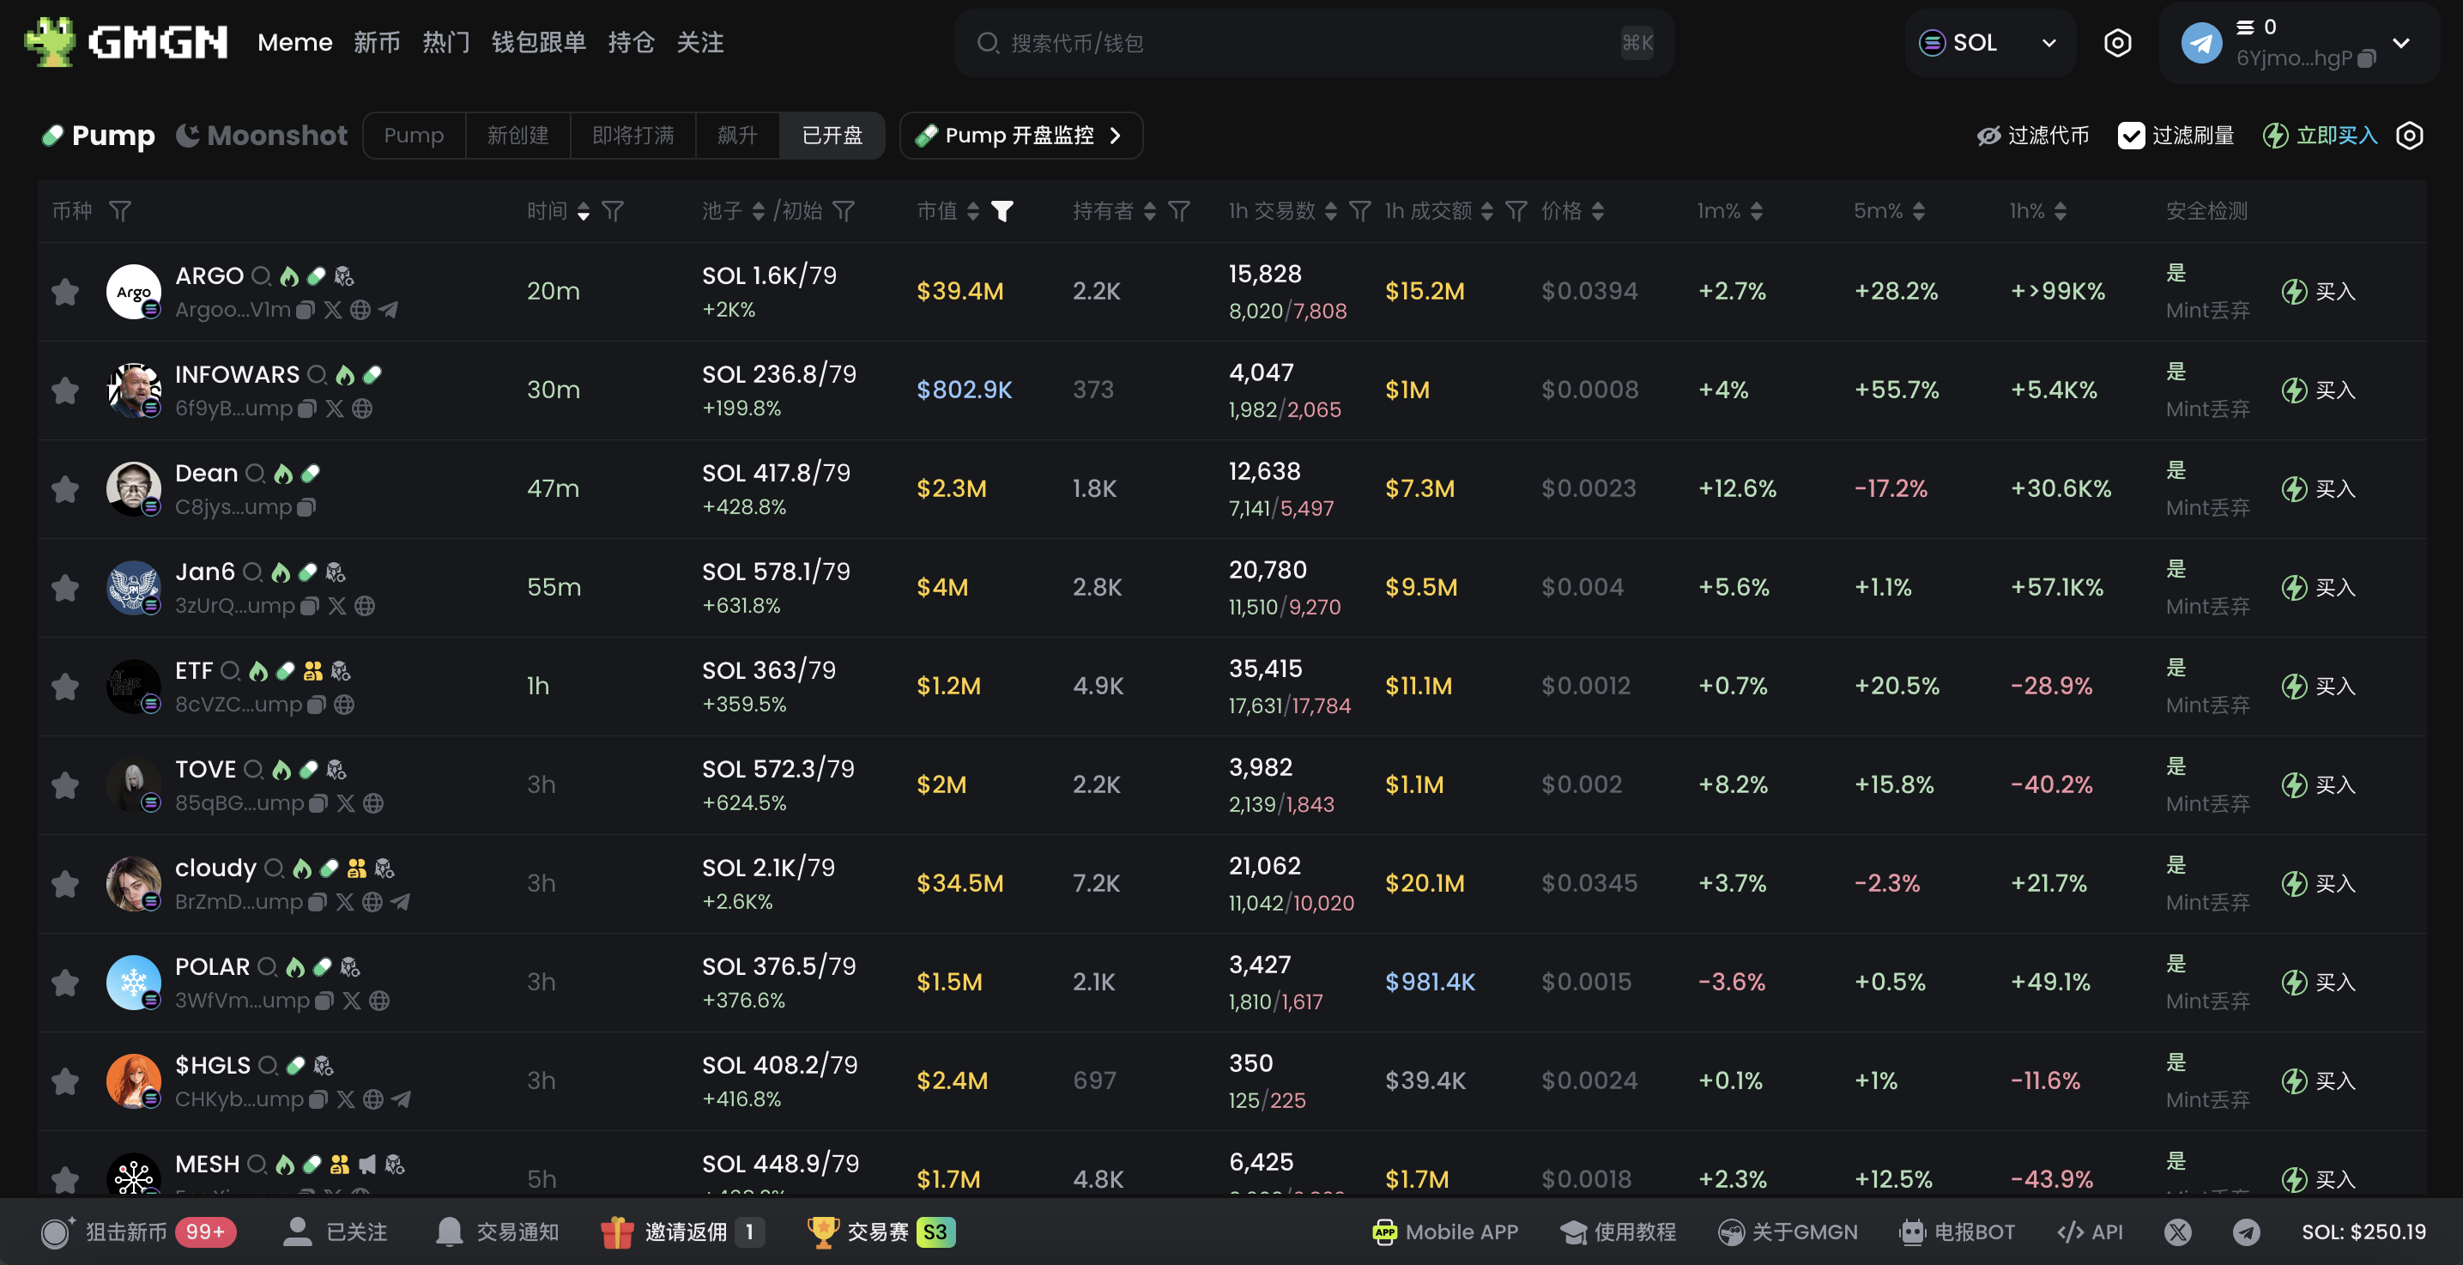2463x1265 pixels.
Task: Open $HGLS website globe icon
Action: coord(373,1099)
